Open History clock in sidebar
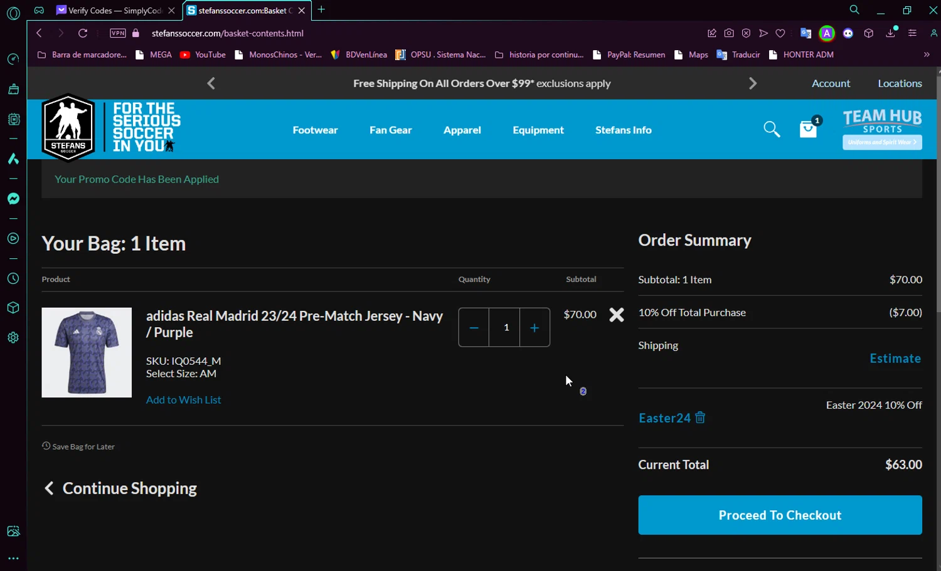This screenshot has height=571, width=941. [13, 278]
